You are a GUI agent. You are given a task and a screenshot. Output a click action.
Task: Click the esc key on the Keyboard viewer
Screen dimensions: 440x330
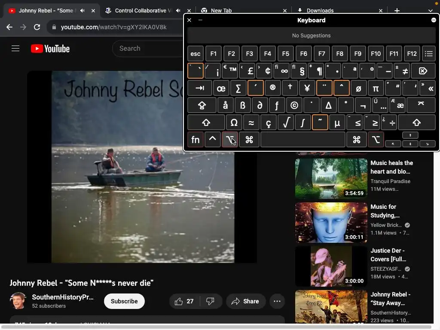tap(196, 54)
